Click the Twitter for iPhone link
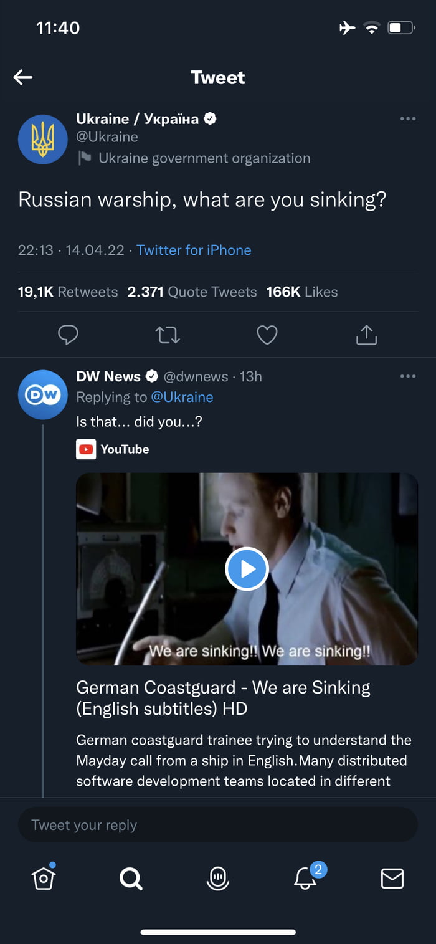The image size is (436, 944). tap(194, 250)
